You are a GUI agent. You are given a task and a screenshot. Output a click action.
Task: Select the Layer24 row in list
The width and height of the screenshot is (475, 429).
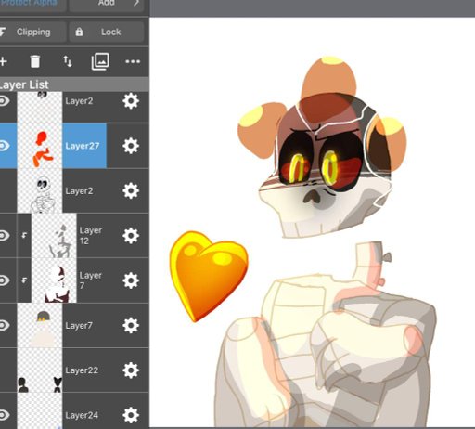pos(74,411)
